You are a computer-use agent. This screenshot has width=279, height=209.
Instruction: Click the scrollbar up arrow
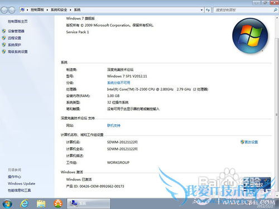277,18
